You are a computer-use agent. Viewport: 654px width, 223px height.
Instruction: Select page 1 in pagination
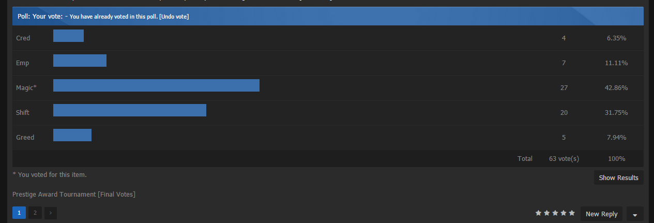(x=19, y=213)
